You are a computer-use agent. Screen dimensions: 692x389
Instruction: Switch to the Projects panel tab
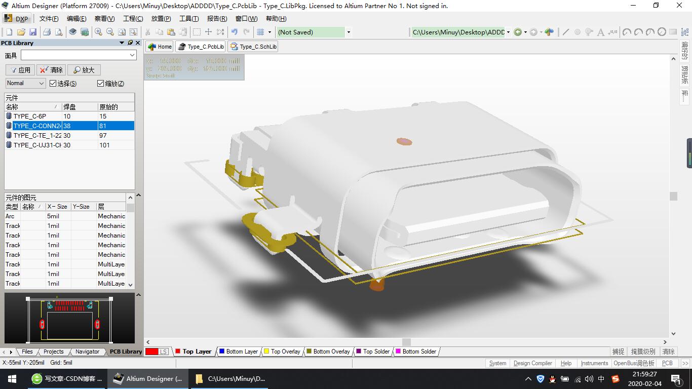54,352
